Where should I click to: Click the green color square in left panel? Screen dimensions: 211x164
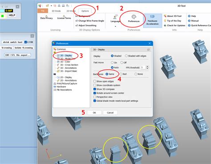(x=3, y=16)
